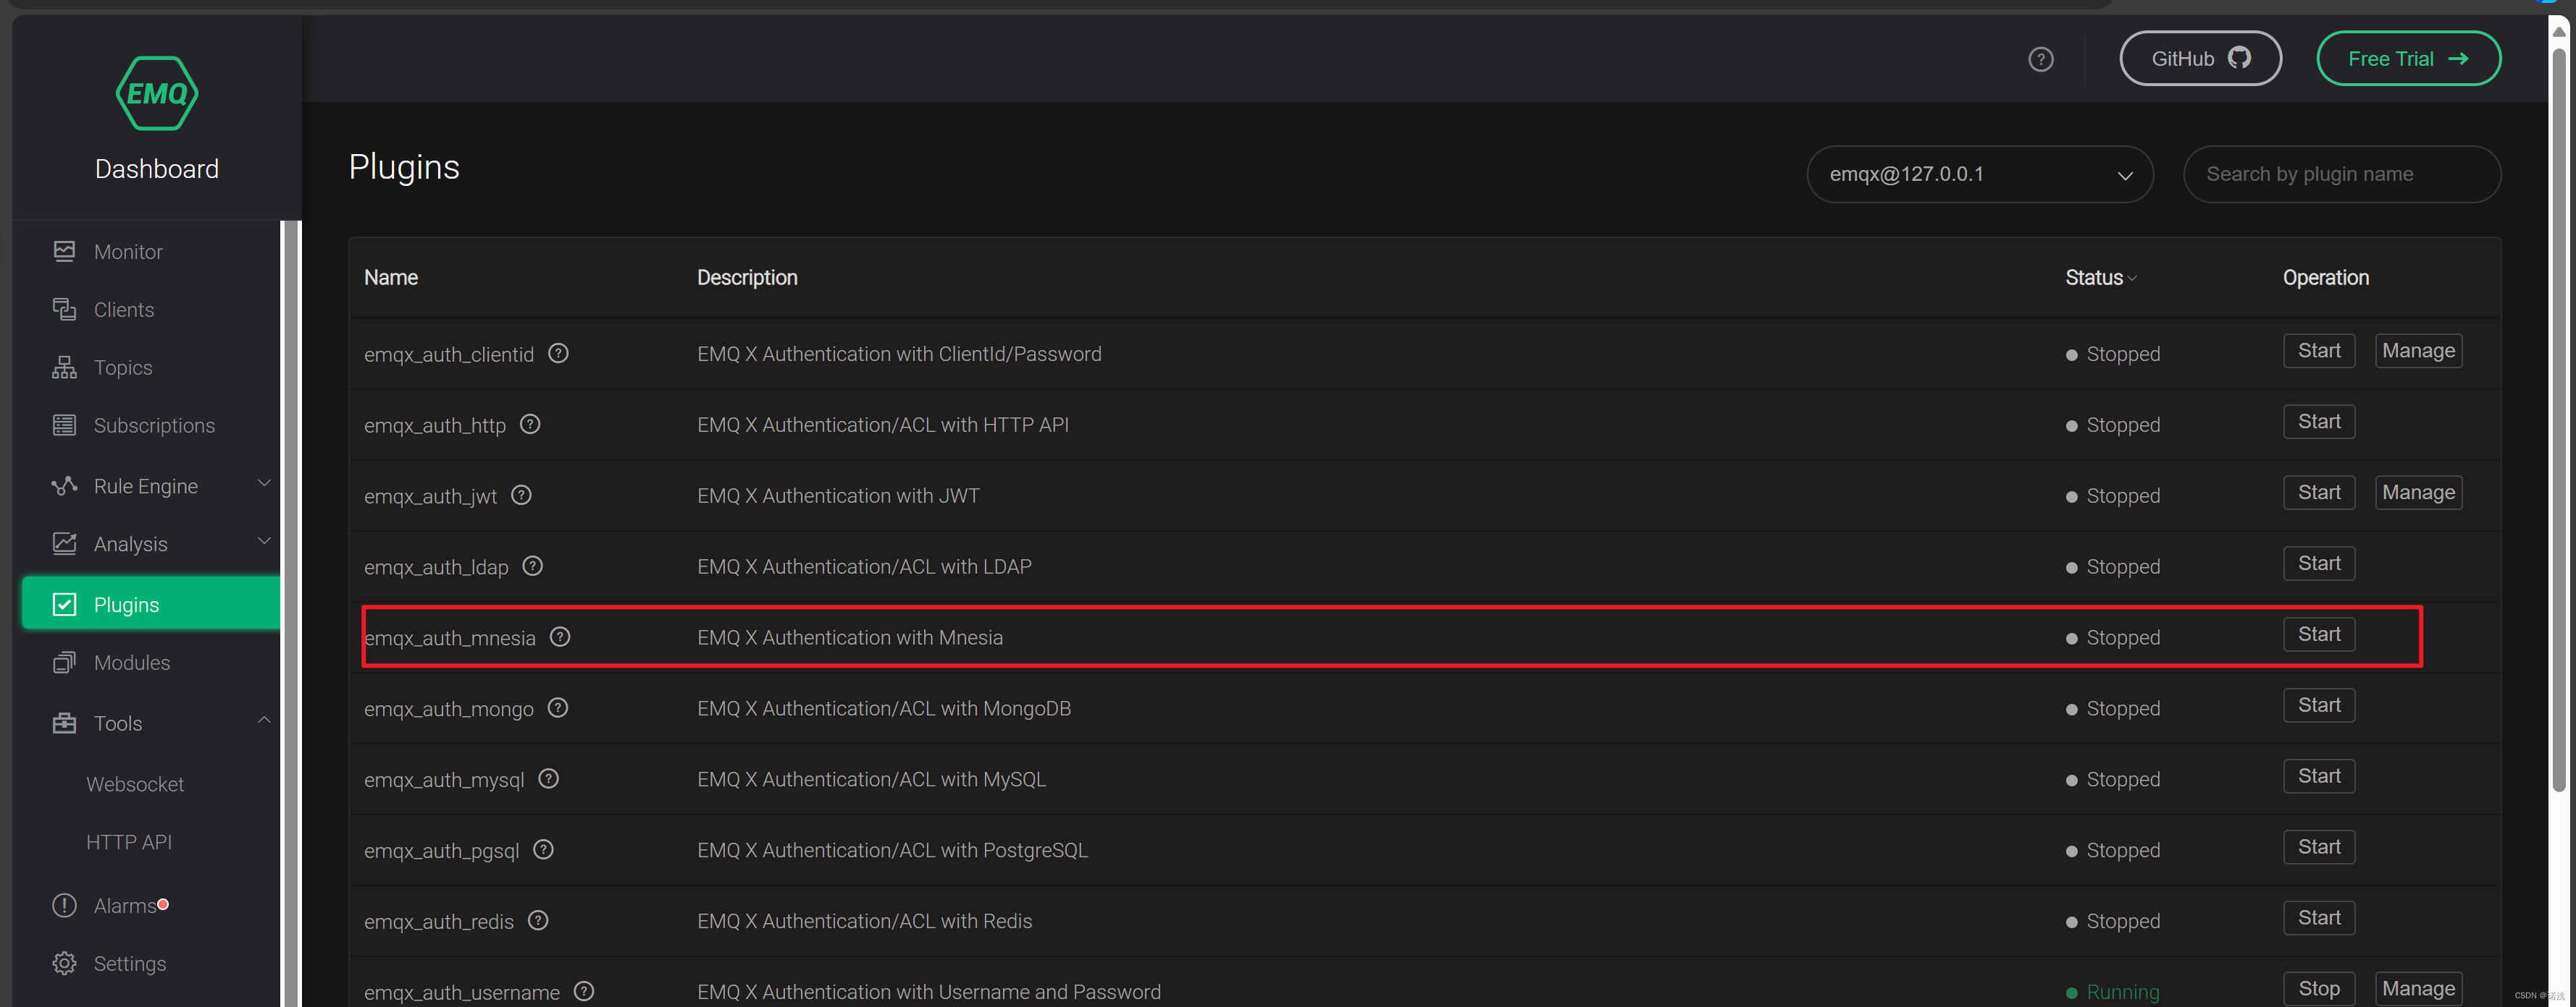Click info icon next to emqx_auth_clientid
This screenshot has height=1007, width=2576.
[x=558, y=354]
